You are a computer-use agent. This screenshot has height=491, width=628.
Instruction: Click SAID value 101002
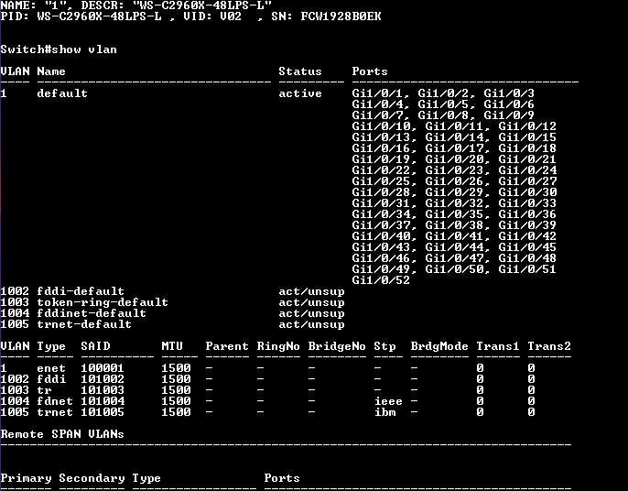pyautogui.click(x=103, y=378)
